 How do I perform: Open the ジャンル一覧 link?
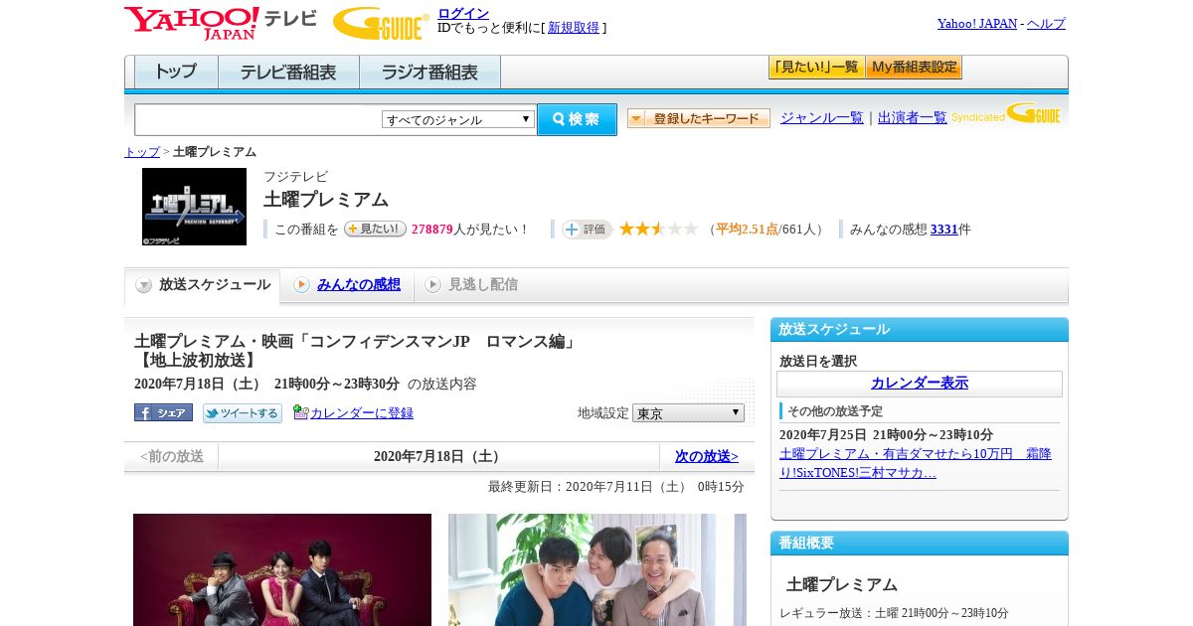click(821, 117)
